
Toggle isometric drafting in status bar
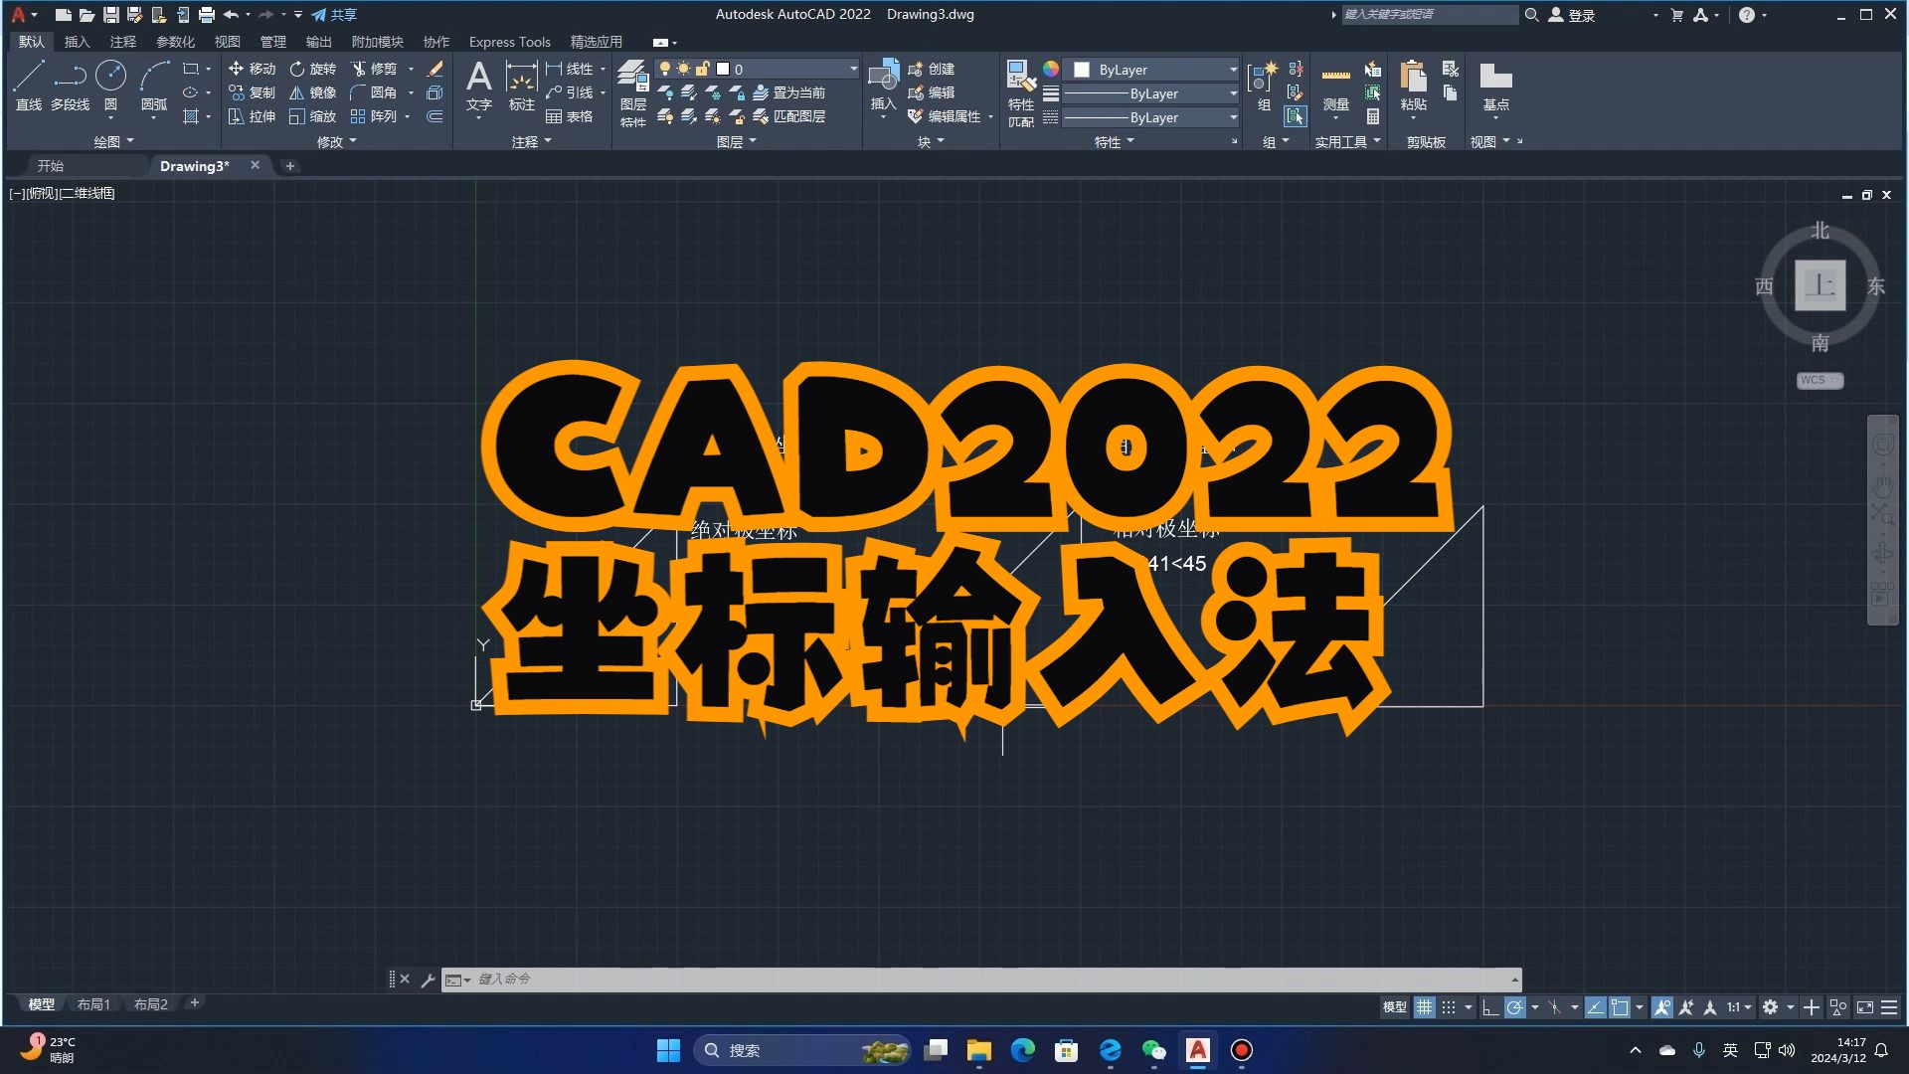coord(1555,1007)
